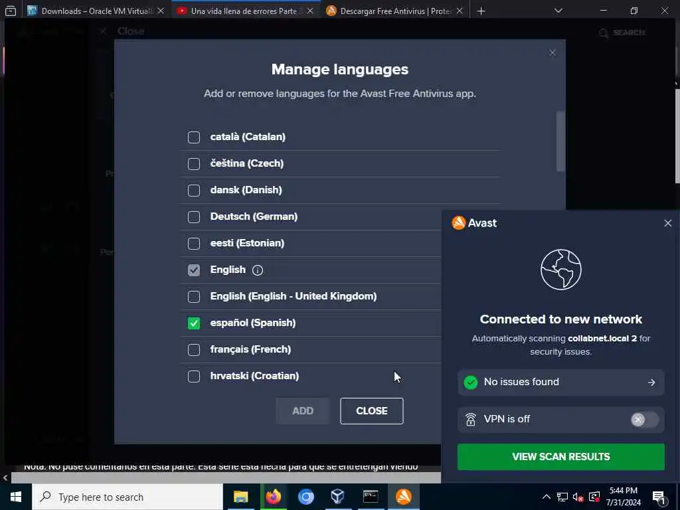Screen dimensions: 680x510
Task: Check the français (French) checkbox
Action: (194, 349)
